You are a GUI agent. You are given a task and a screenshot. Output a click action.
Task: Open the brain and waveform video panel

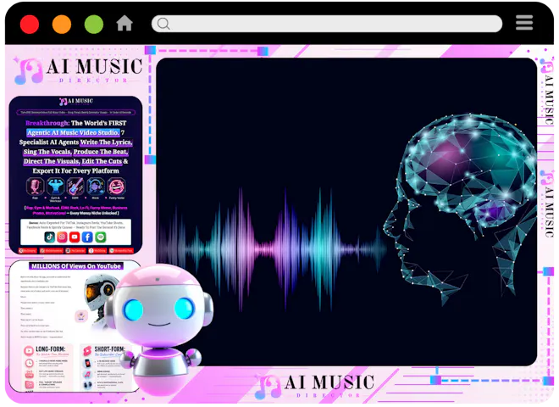pos(346,212)
